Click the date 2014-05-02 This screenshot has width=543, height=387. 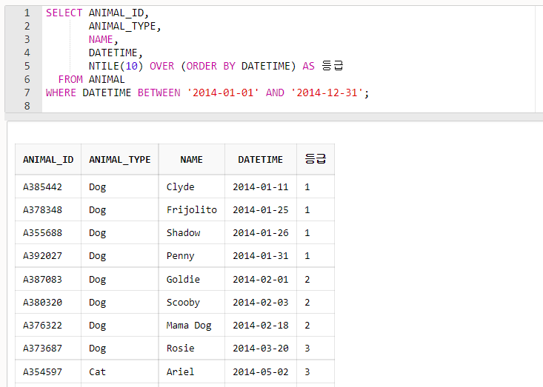pos(261,371)
